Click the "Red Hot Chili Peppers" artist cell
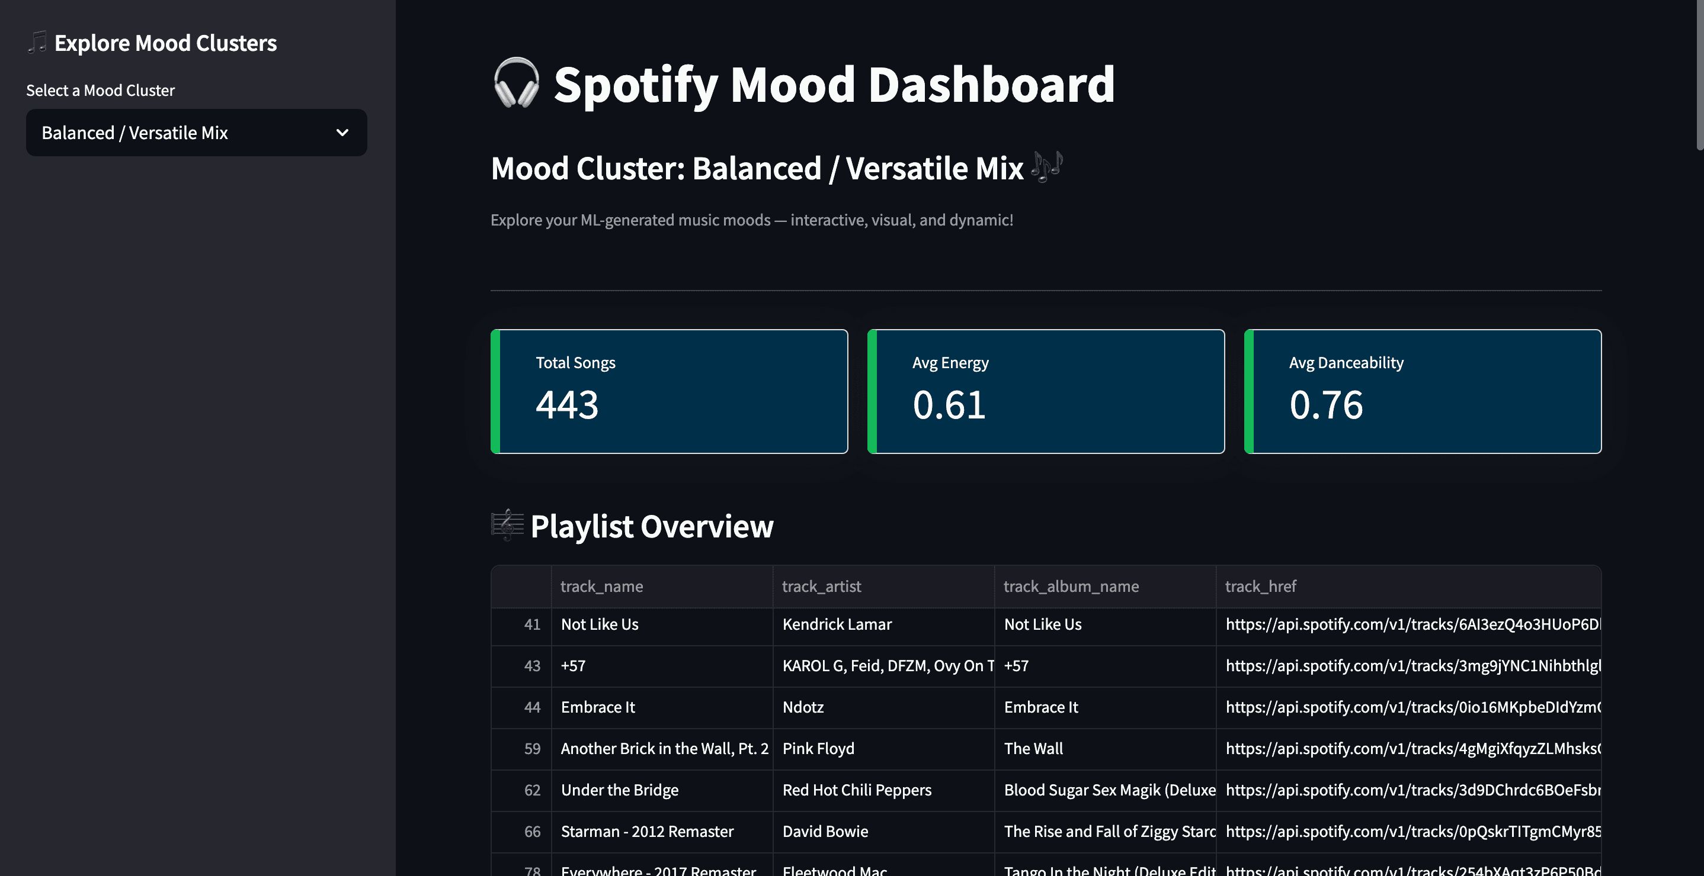This screenshot has height=876, width=1704. [x=884, y=791]
